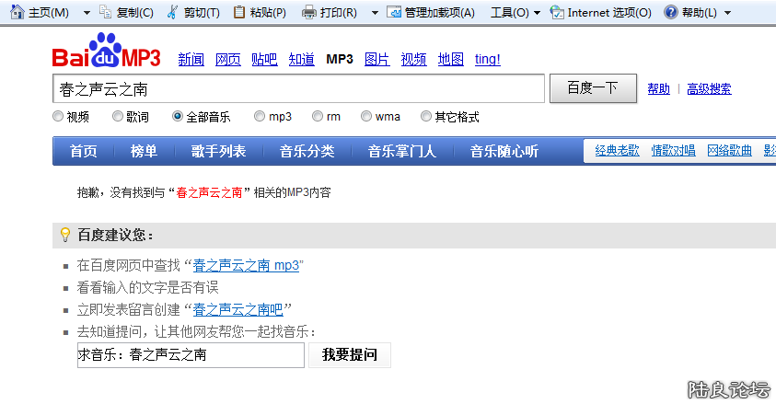This screenshot has width=776, height=404.
Task: Open the 音乐分类 navigation tab
Action: [x=307, y=152]
